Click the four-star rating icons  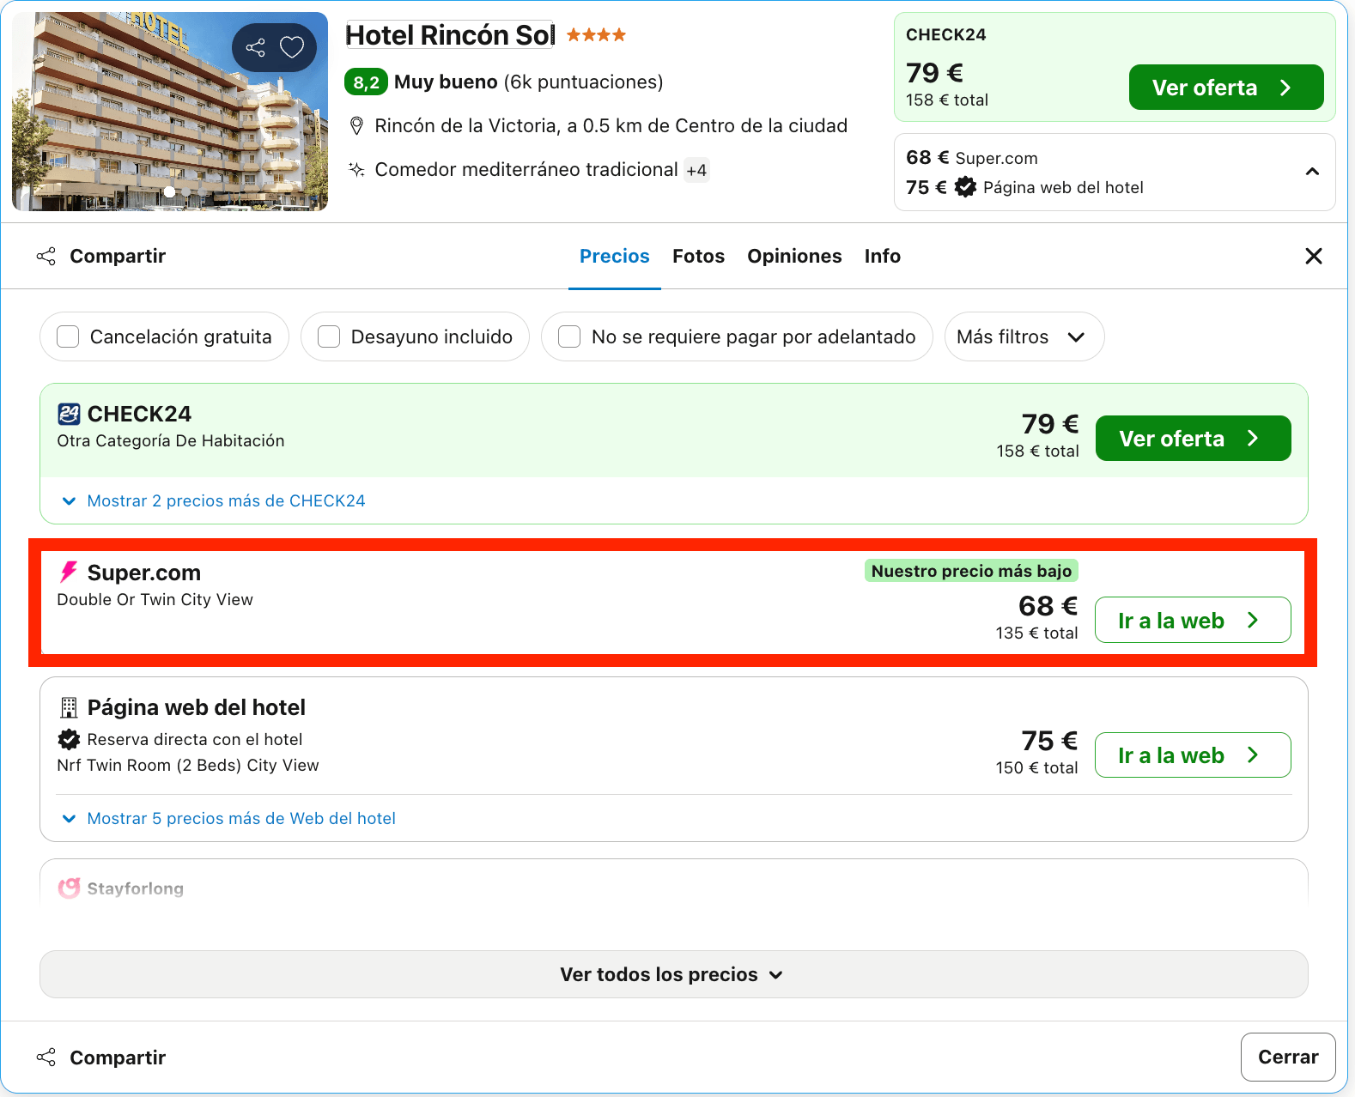[596, 35]
